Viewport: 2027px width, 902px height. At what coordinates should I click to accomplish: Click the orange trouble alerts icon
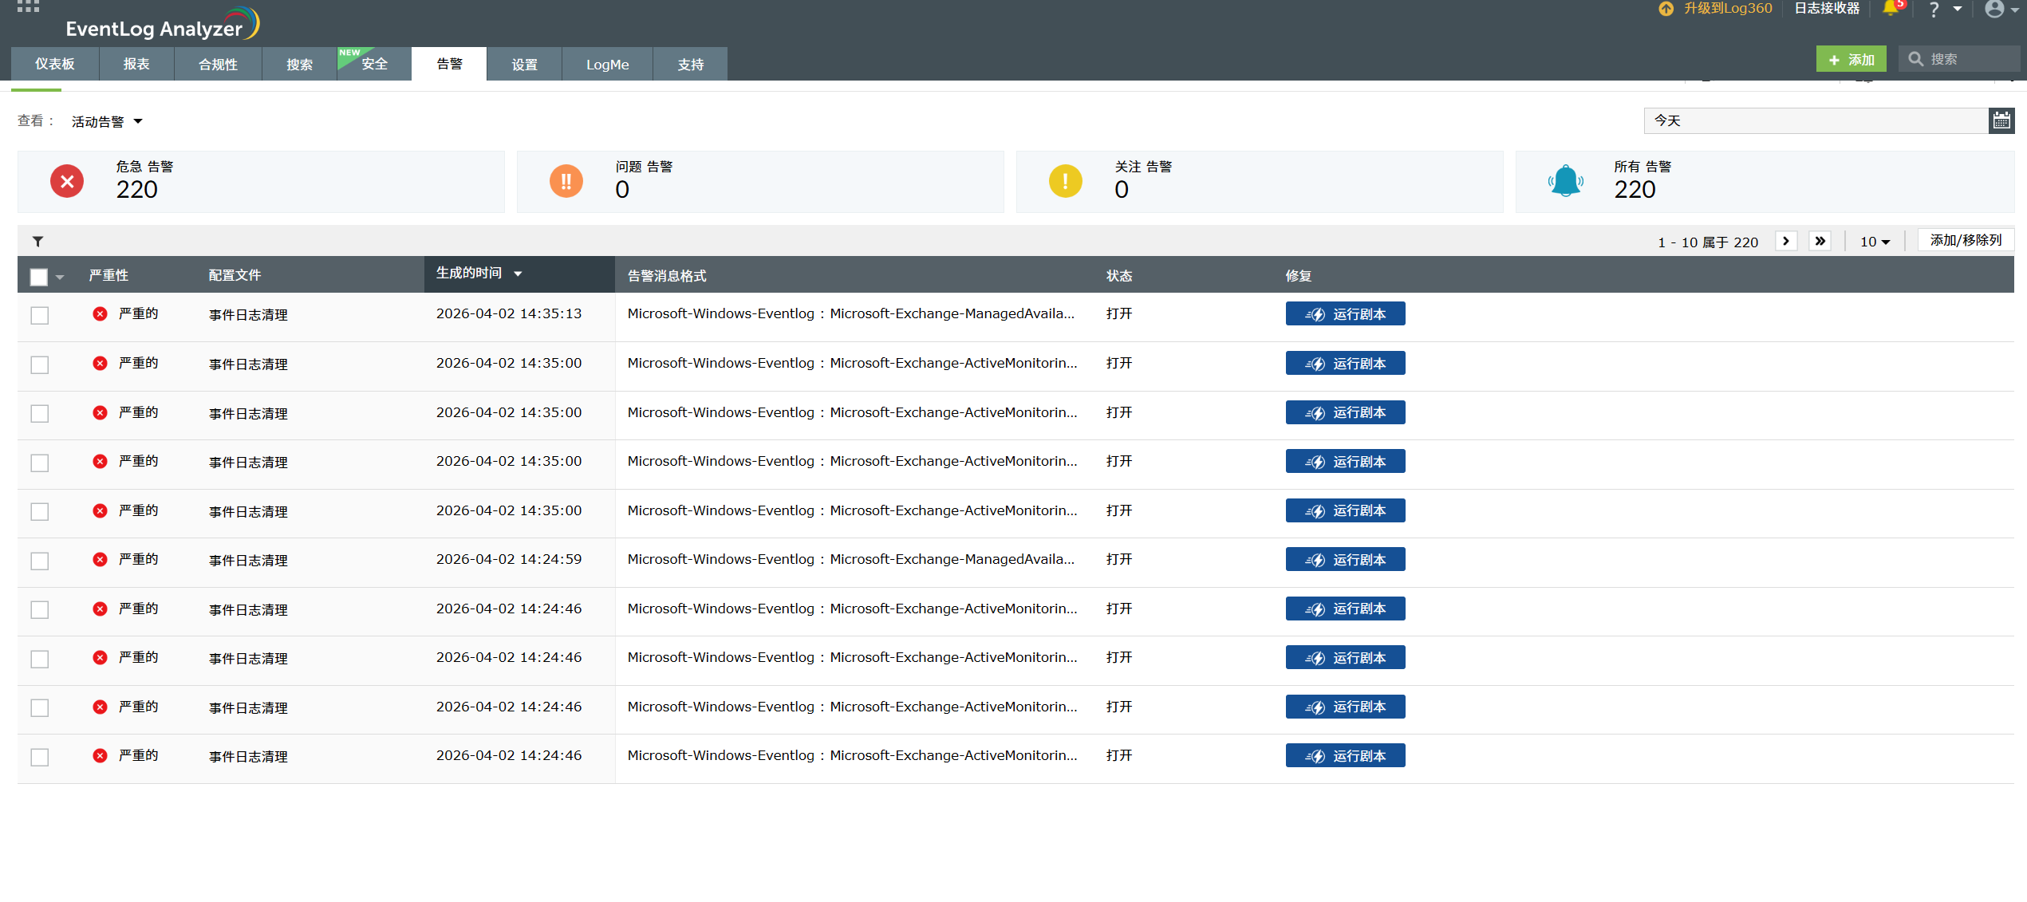point(566,182)
